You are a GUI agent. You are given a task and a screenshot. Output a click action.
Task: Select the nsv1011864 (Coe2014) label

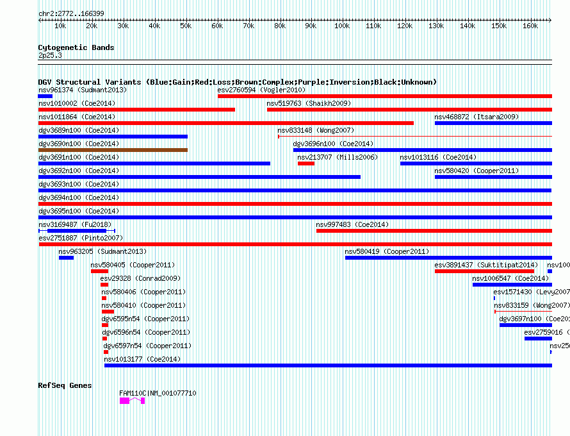77,117
